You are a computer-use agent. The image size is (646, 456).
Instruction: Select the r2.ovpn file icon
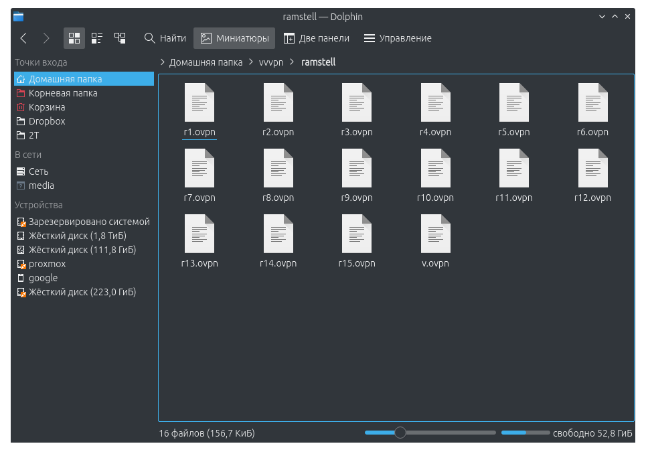click(x=278, y=102)
